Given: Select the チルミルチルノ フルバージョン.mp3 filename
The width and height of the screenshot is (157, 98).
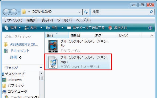Looking at the screenshot, I should (84, 59).
